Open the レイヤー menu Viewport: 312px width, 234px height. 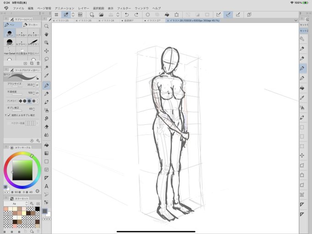[84, 8]
